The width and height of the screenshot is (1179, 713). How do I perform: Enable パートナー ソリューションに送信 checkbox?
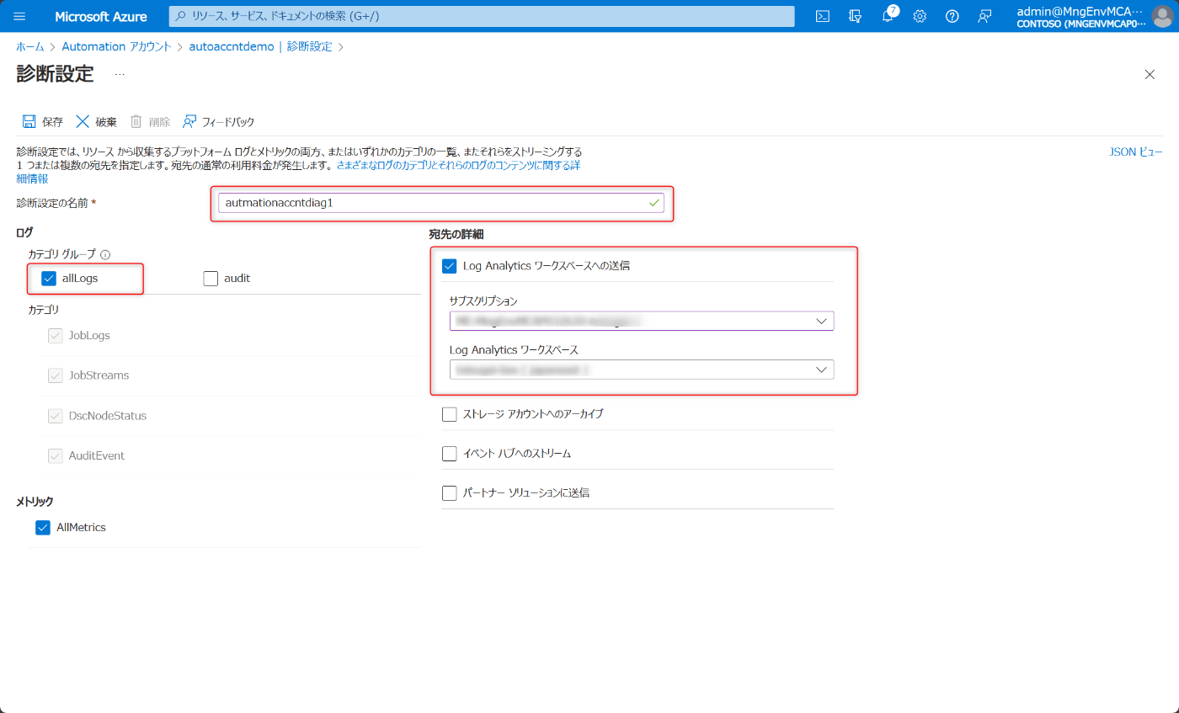[449, 492]
